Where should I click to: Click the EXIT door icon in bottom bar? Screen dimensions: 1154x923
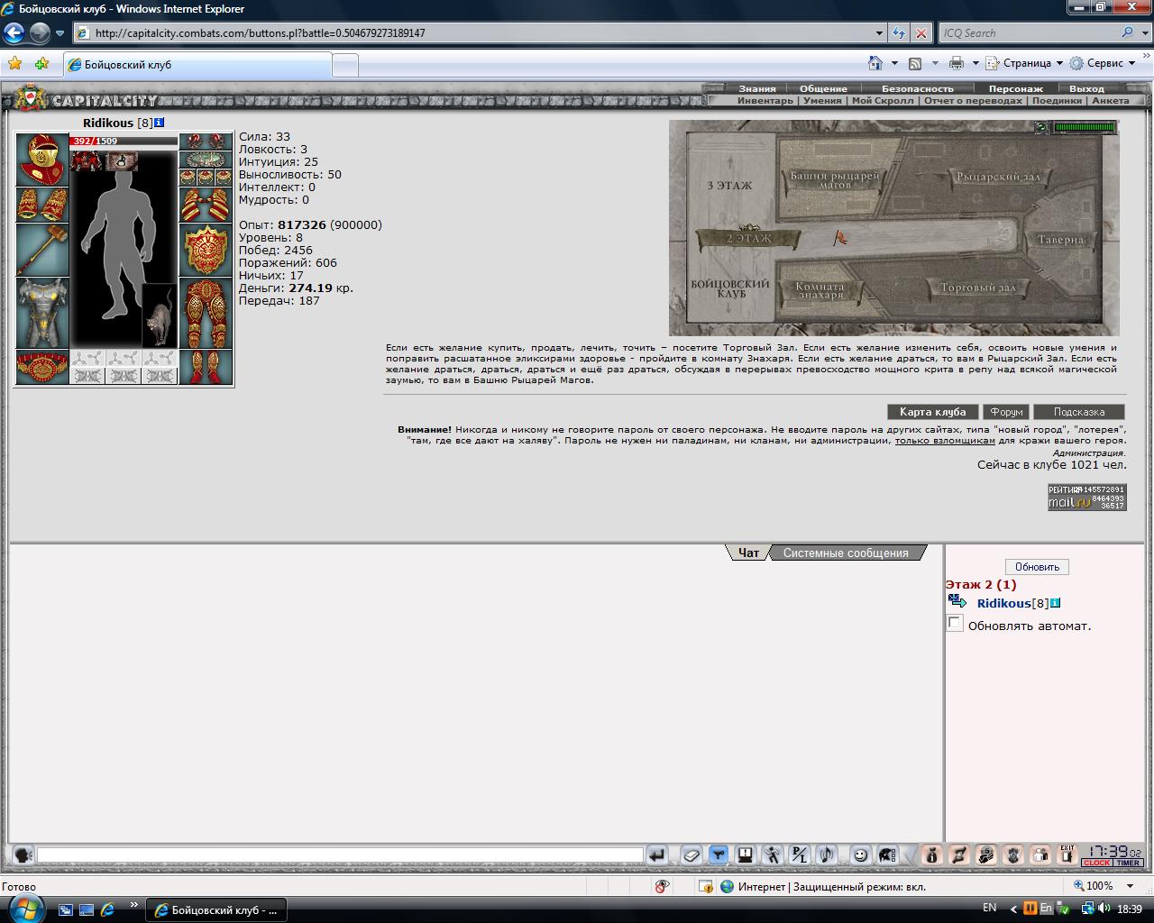1067,854
